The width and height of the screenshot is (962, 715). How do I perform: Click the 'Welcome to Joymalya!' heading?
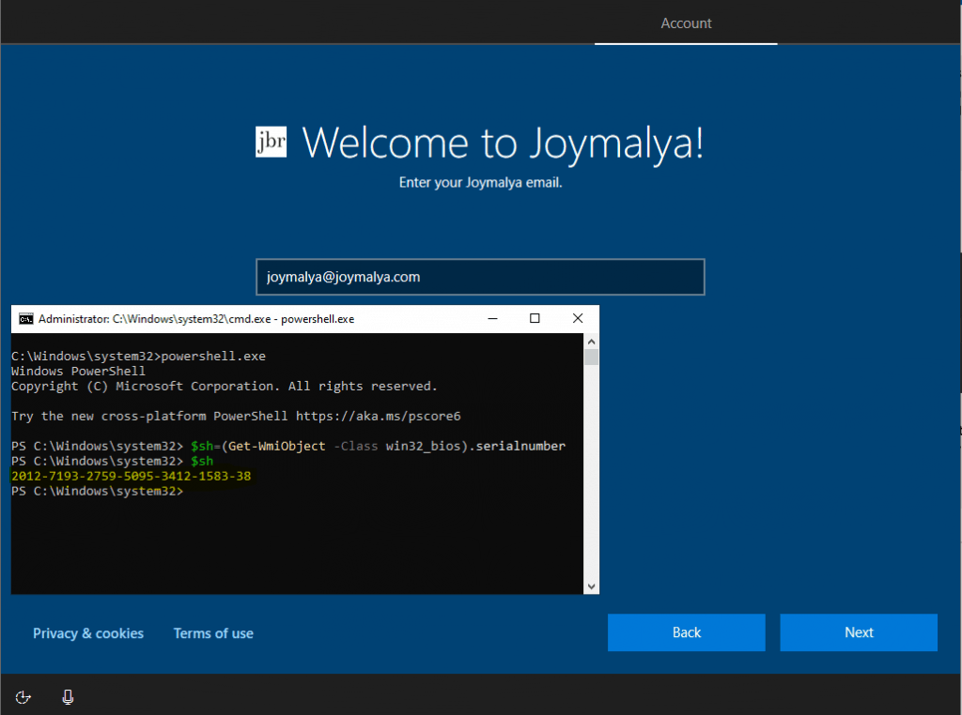point(503,144)
